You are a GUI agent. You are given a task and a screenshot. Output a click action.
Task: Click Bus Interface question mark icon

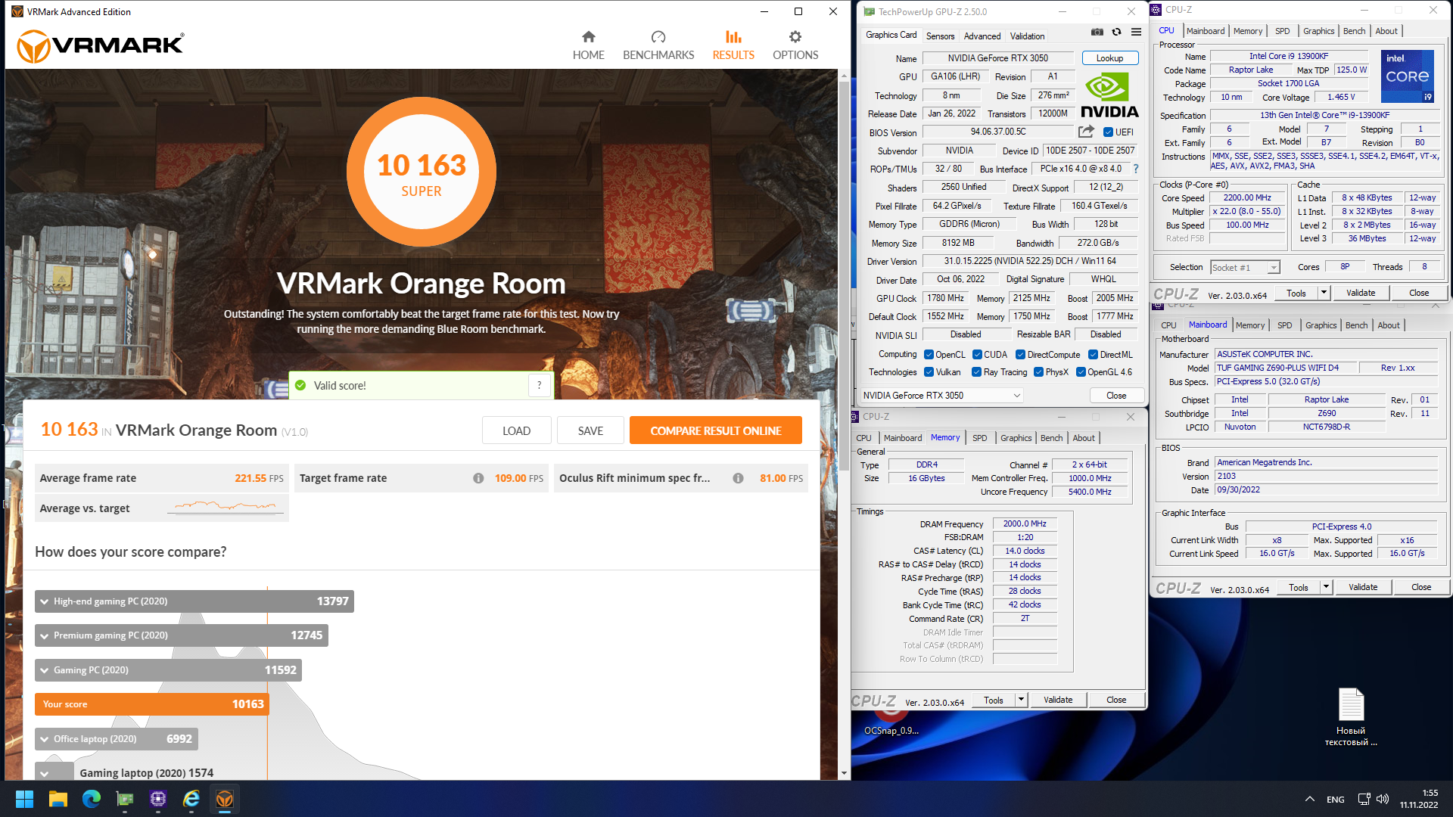(1135, 169)
